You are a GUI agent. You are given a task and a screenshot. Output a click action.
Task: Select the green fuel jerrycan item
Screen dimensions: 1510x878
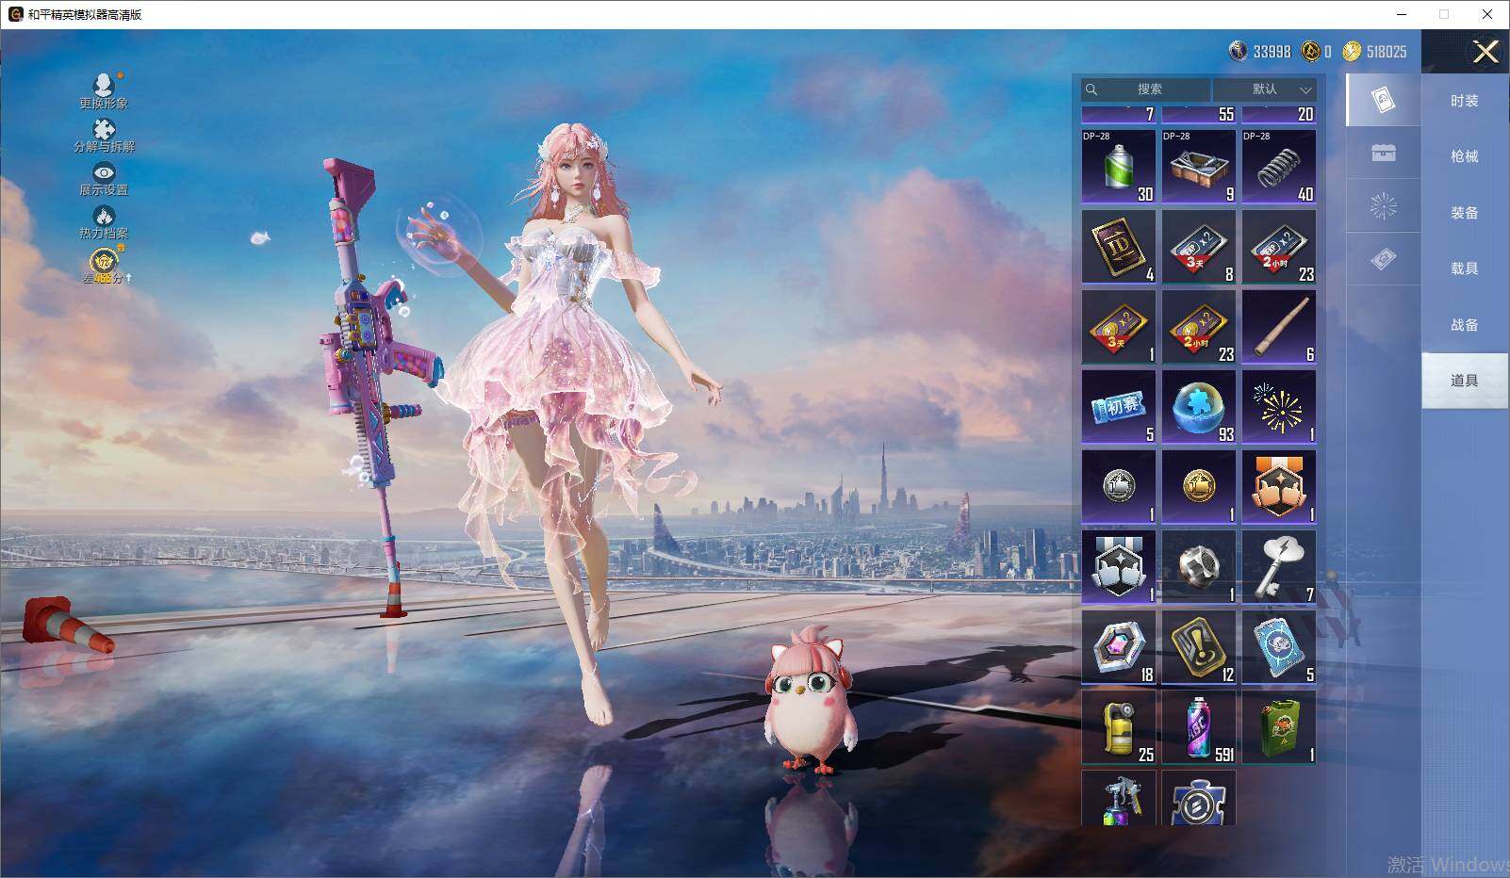coord(1279,727)
